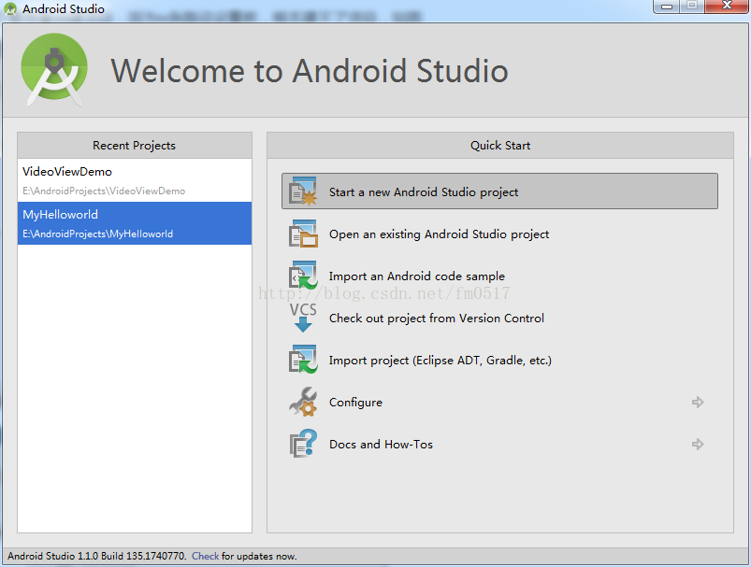The image size is (751, 567).
Task: Minimize the Android Studio window
Action: [x=667, y=6]
